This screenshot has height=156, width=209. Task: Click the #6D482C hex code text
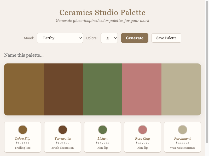coord(63,143)
